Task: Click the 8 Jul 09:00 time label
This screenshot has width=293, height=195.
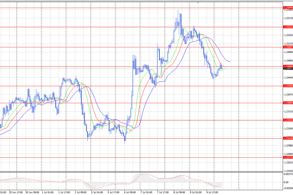Action: coord(179,192)
